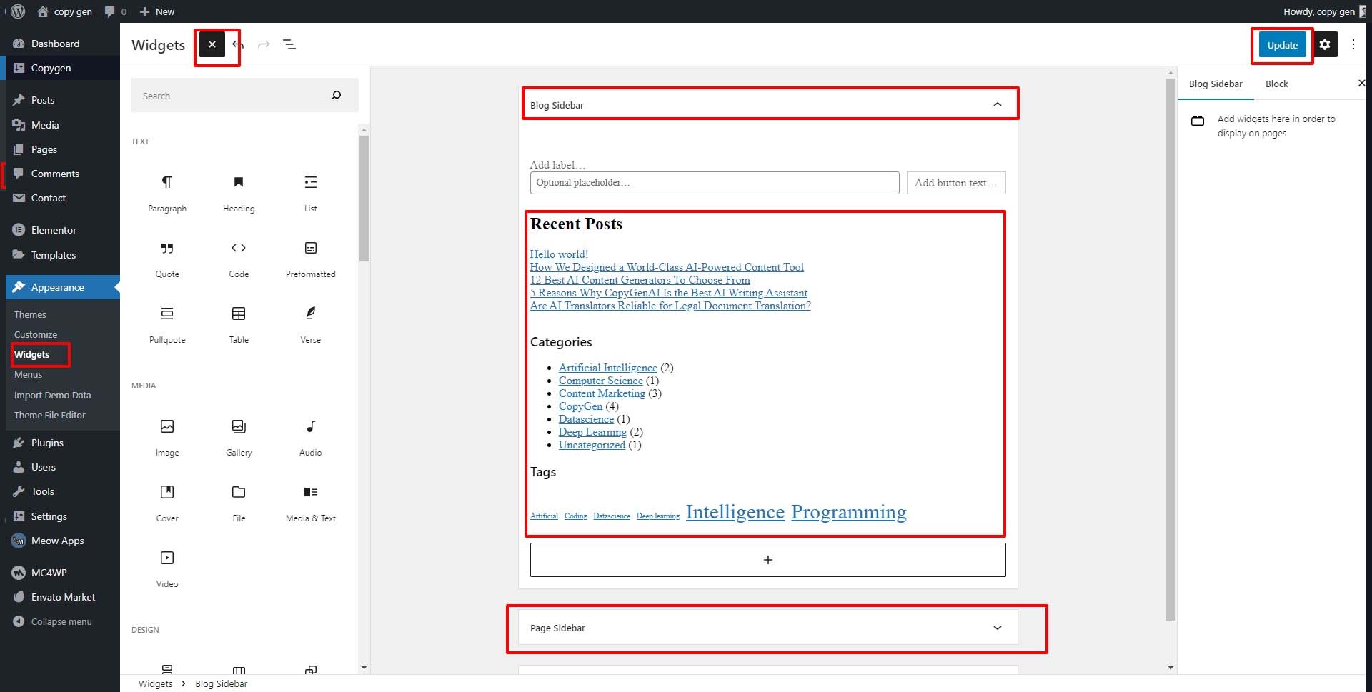
Task: Insert an Audio block
Action: click(311, 437)
